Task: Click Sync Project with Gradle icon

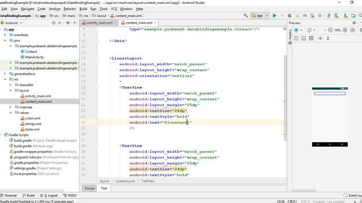Action: pos(329,16)
